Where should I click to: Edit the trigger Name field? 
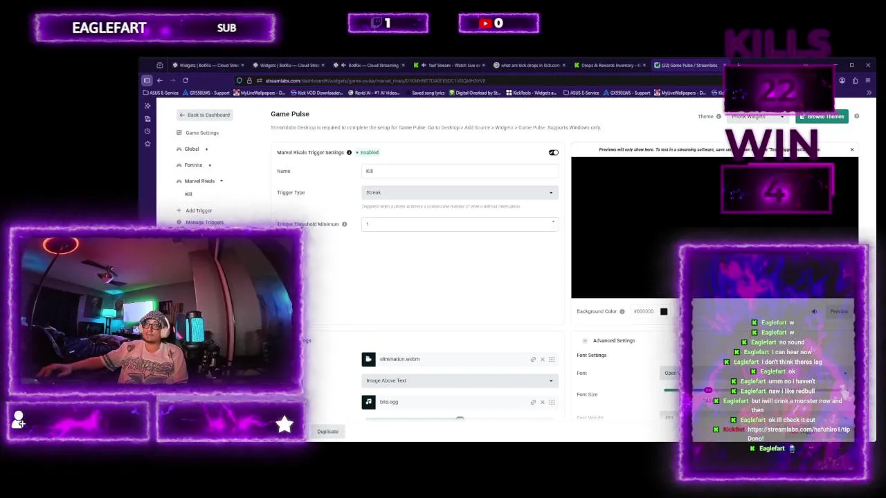point(460,171)
